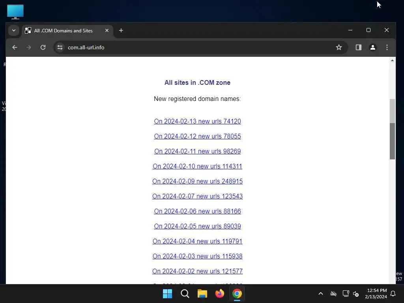Bookmark this page with the star icon
Image resolution: width=404 pixels, height=303 pixels.
pyautogui.click(x=339, y=47)
